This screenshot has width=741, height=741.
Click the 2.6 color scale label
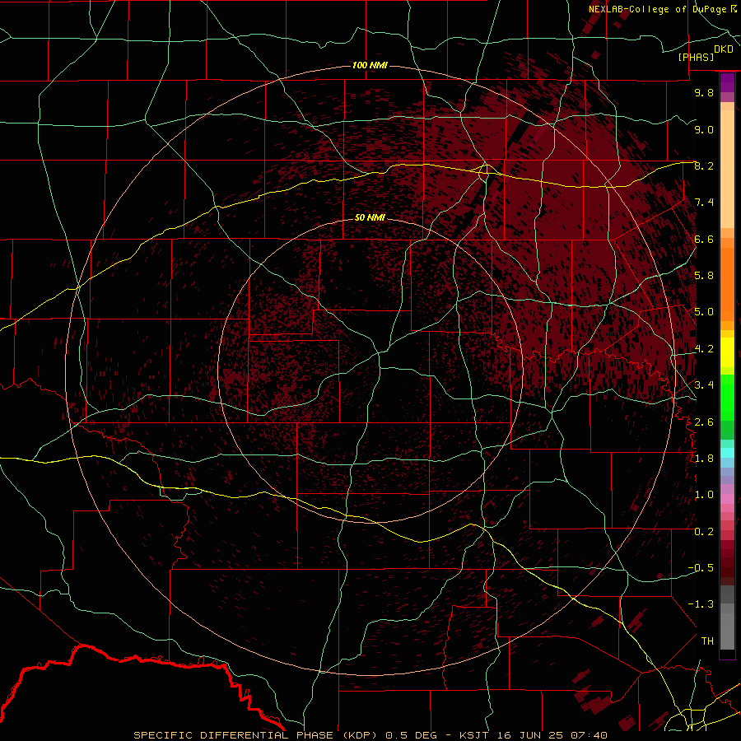pos(704,422)
